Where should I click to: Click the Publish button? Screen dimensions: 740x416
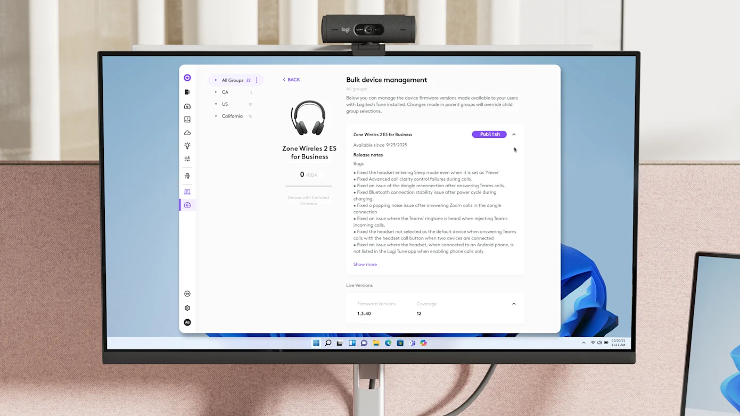[x=489, y=134]
